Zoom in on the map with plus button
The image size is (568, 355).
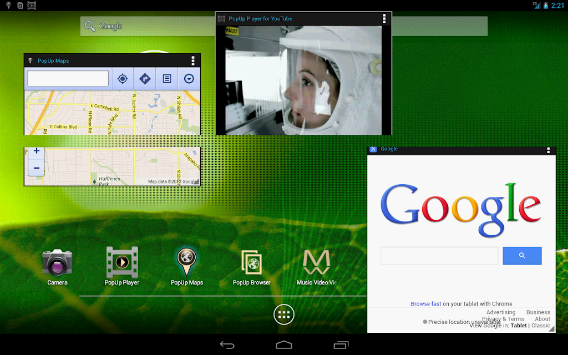coord(36,151)
